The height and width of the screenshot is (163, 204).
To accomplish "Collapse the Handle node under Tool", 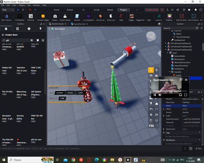I will 170,72.
